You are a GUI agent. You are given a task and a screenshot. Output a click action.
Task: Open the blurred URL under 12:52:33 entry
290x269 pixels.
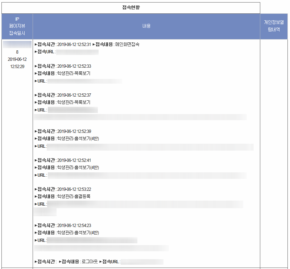84,81
